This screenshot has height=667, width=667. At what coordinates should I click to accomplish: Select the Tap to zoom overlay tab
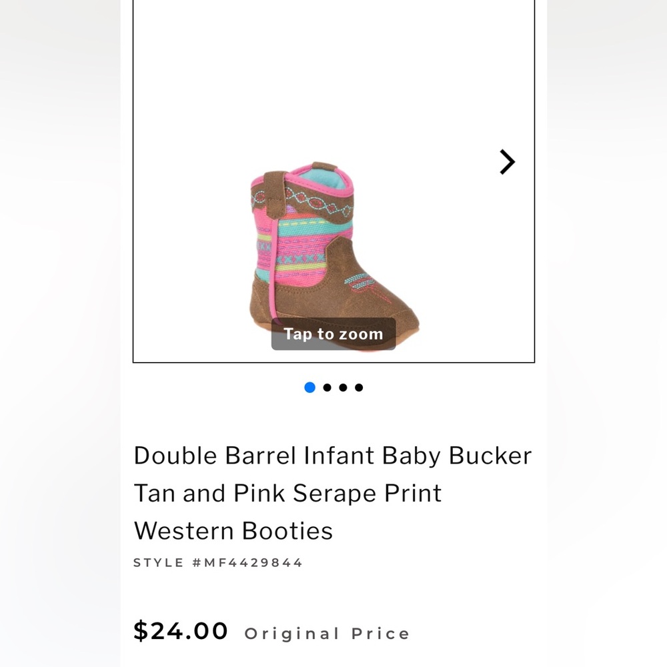point(332,333)
